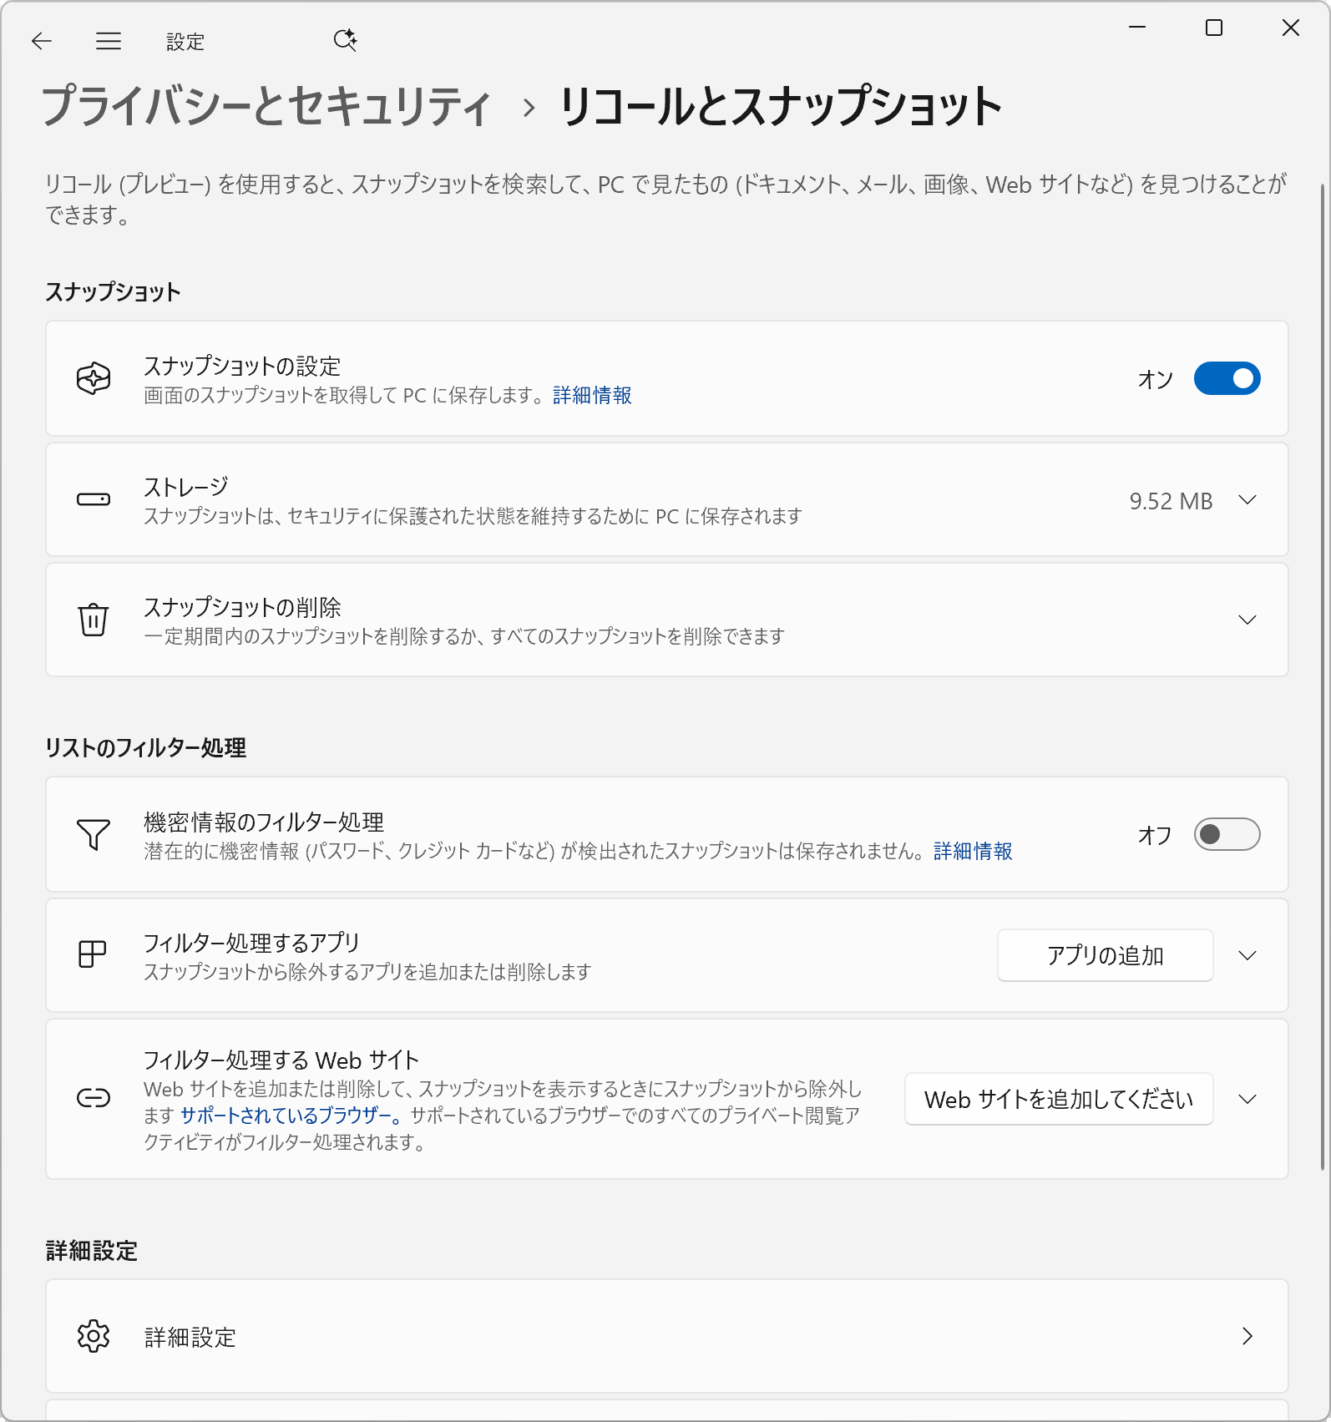1331x1422 pixels.
Task: Click the ストレージ drive icon
Action: click(94, 500)
